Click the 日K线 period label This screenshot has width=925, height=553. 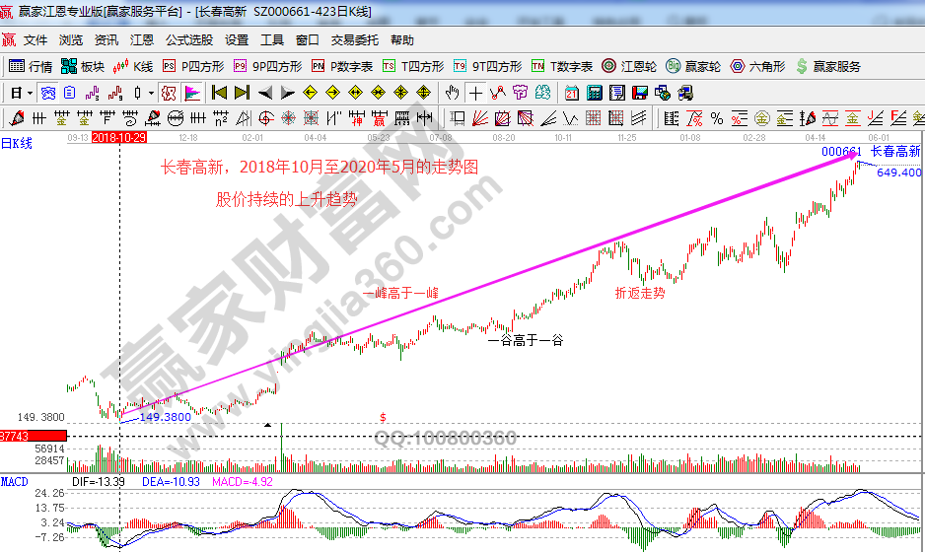tap(17, 143)
